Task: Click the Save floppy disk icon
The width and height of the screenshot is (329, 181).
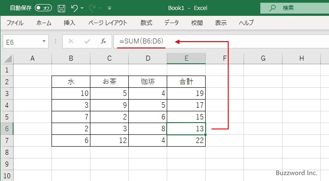Action: coord(61,8)
